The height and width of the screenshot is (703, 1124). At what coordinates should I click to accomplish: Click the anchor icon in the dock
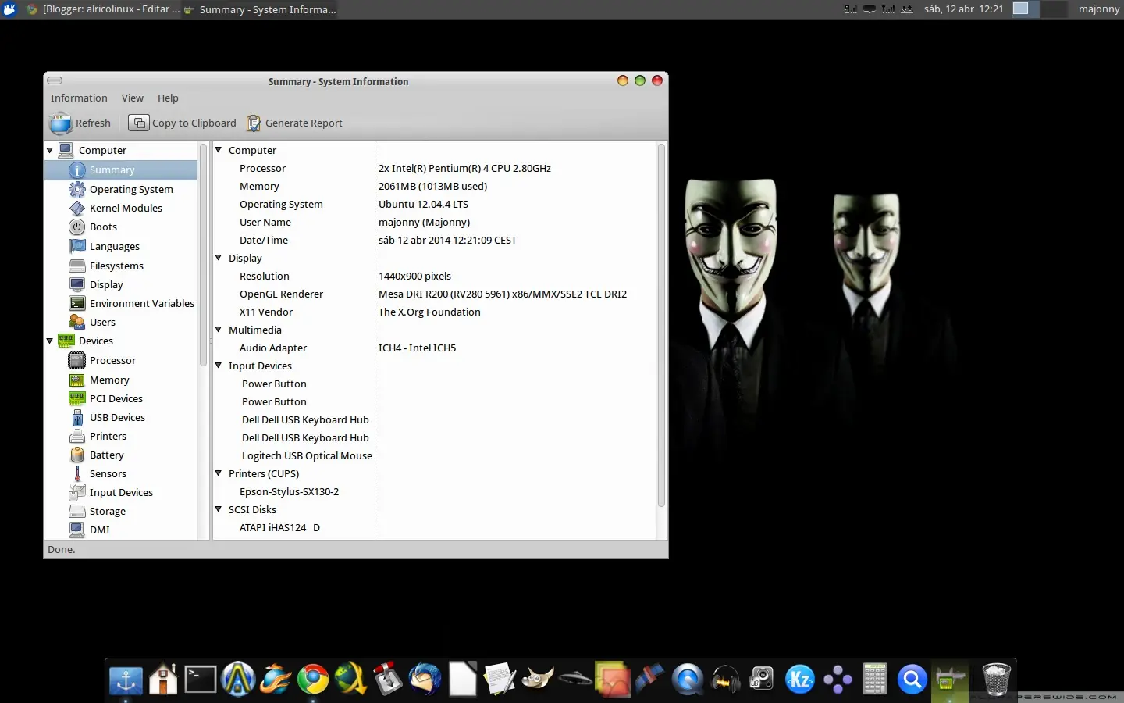tap(126, 680)
